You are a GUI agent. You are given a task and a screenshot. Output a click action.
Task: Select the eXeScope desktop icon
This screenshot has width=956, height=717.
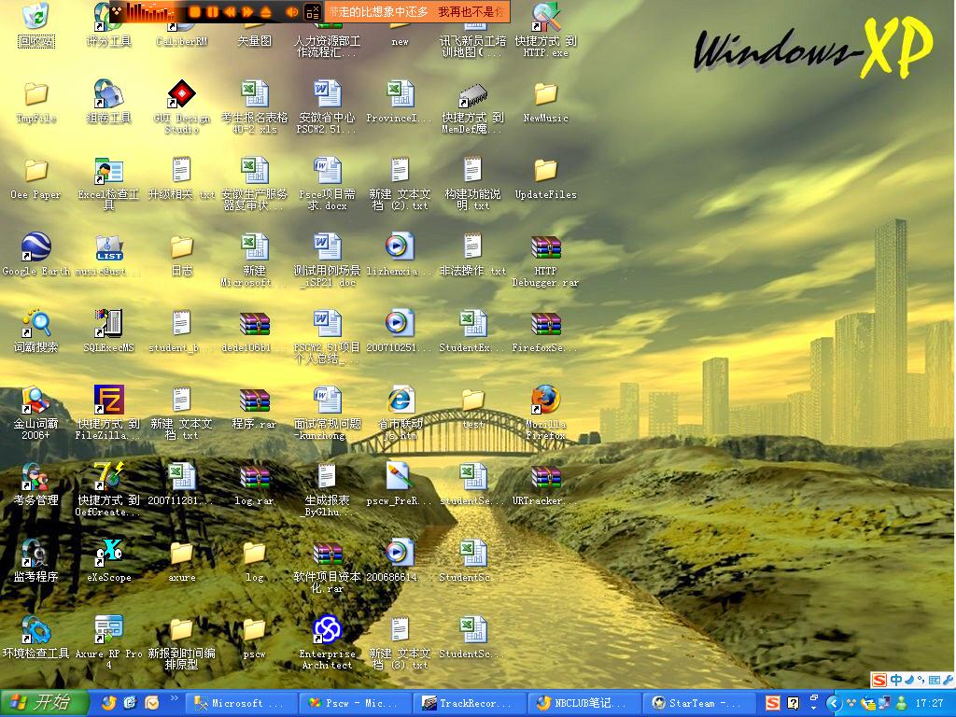(x=109, y=555)
